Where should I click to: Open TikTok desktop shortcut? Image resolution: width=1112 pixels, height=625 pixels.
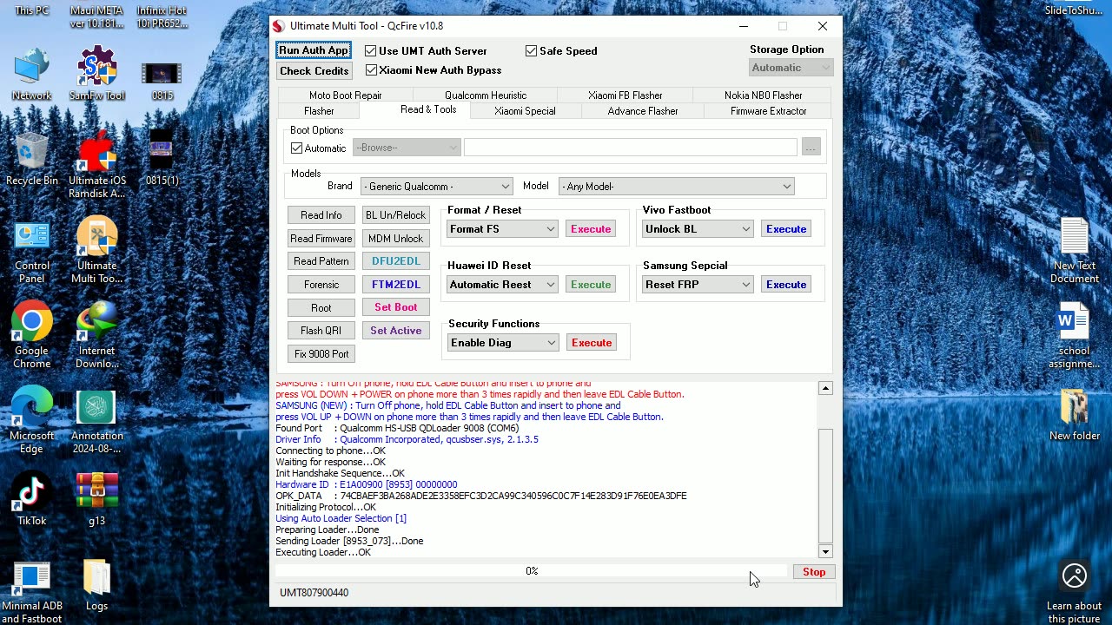pyautogui.click(x=31, y=500)
